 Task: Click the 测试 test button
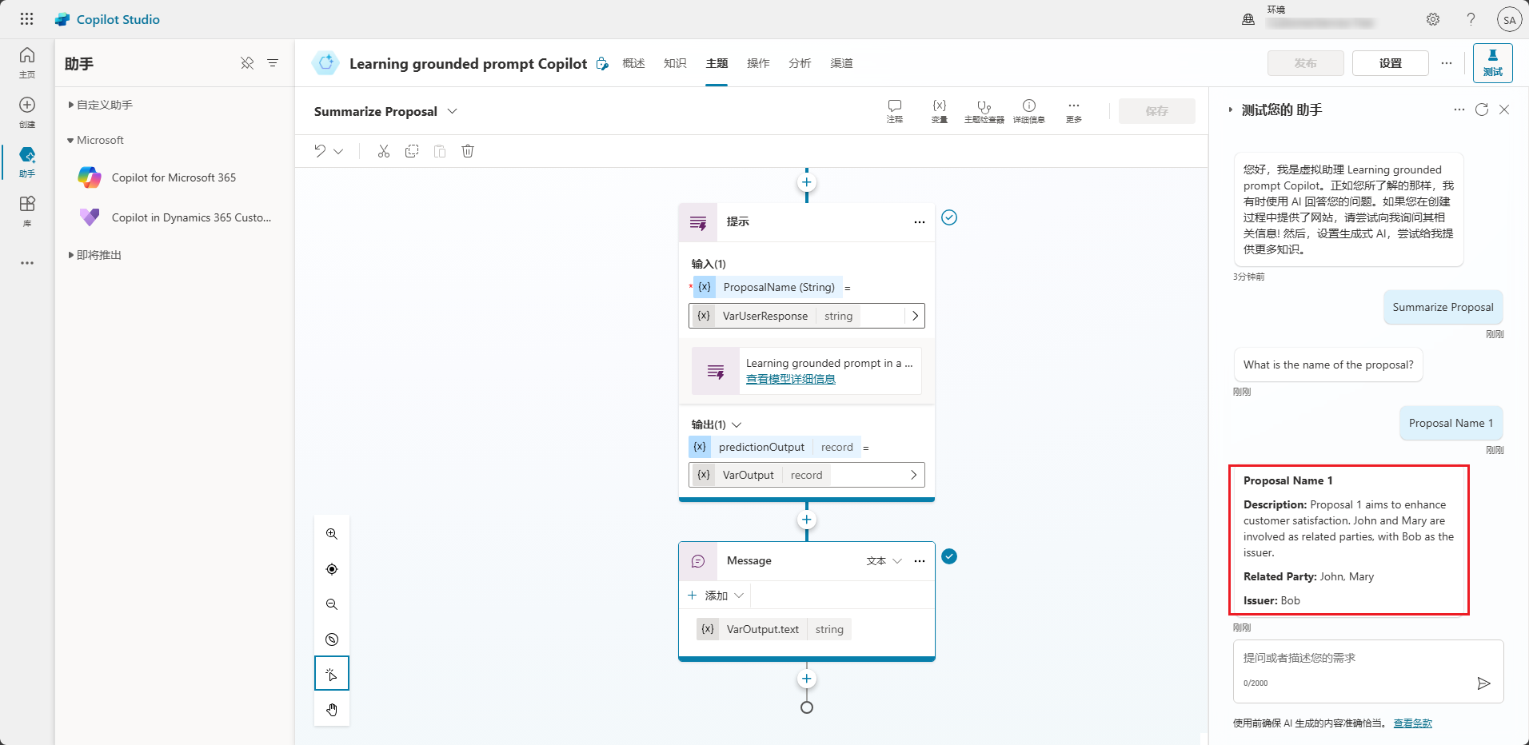[x=1492, y=63]
